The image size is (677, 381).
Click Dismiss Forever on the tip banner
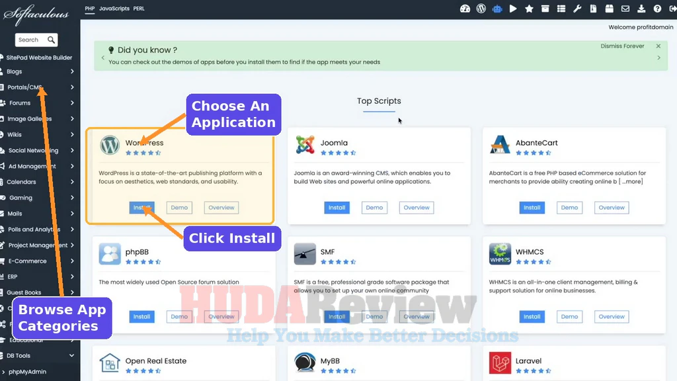click(622, 46)
